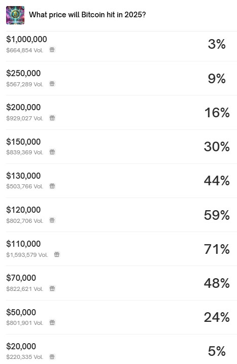Click the gift icon under $20,000
This screenshot has height=364, width=237.
[x=52, y=356]
